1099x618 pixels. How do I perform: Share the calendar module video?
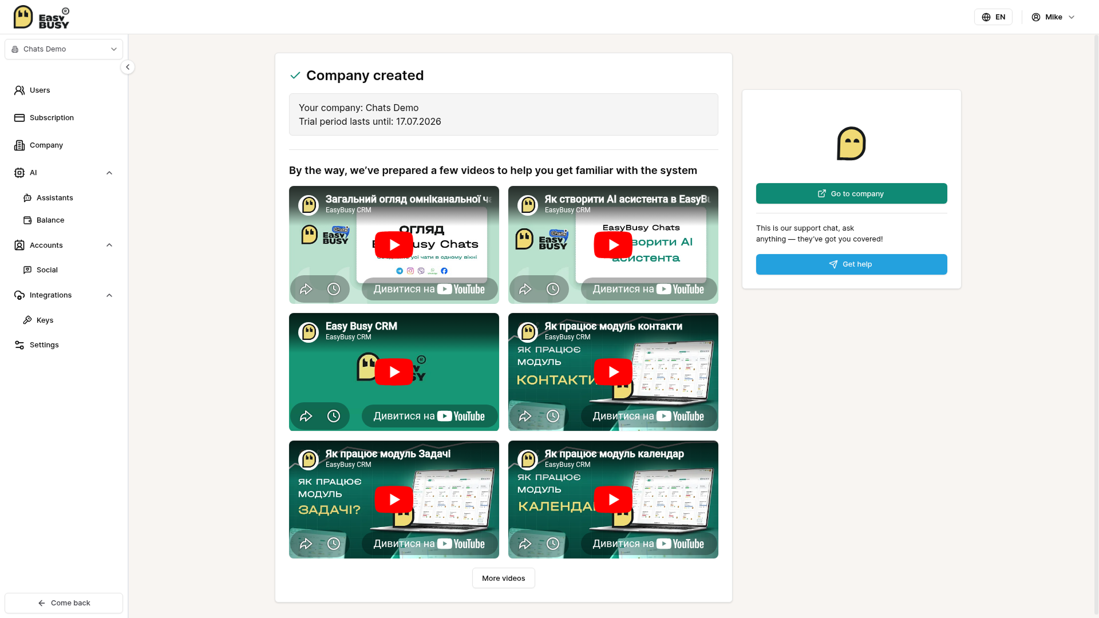(525, 544)
